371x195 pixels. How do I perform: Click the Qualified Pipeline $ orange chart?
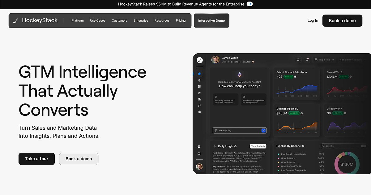[x=297, y=126]
